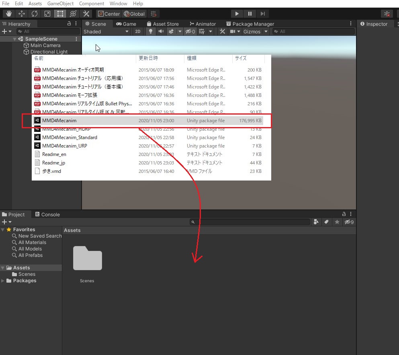Switch to the Asset Store tab
The height and width of the screenshot is (355, 399).
coord(163,24)
